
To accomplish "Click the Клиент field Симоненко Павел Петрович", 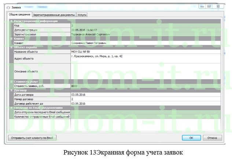I will [146, 43].
